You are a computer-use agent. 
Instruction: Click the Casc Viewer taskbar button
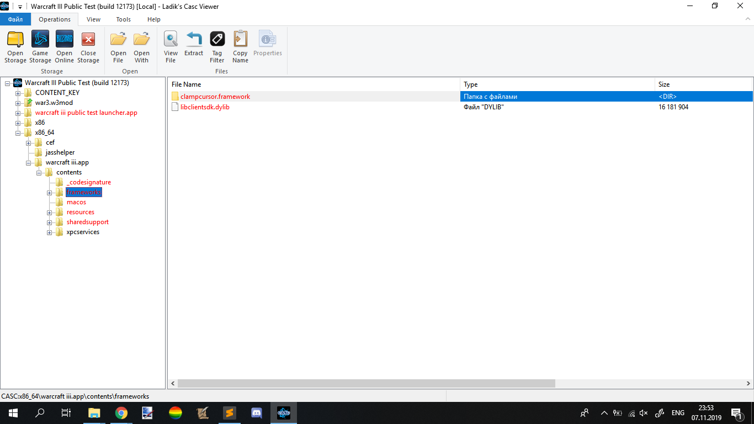(x=284, y=413)
